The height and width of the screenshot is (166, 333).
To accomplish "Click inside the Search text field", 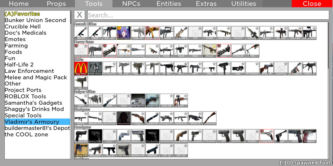I will 194,15.
